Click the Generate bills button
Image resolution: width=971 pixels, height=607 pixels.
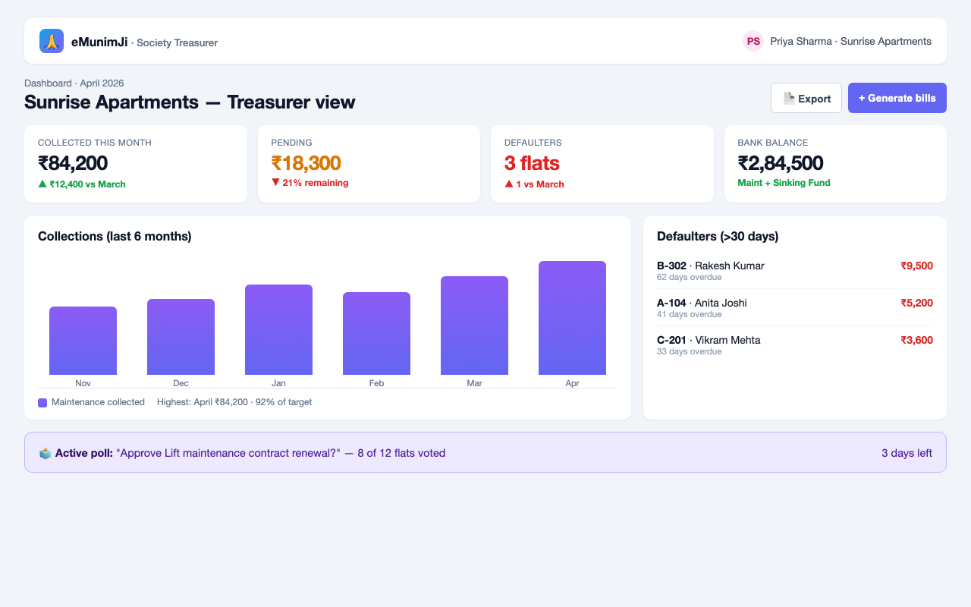[897, 98]
